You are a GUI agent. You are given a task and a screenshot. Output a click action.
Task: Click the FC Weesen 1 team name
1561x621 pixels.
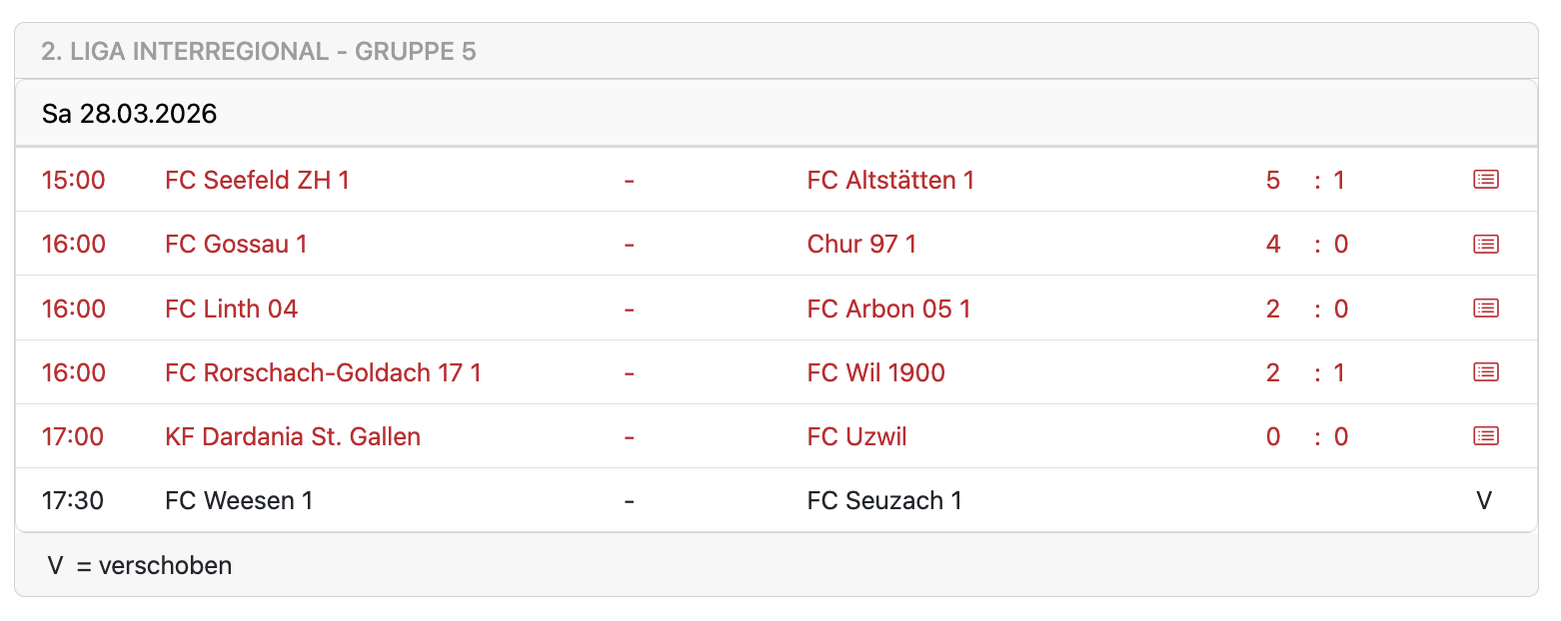click(239, 500)
